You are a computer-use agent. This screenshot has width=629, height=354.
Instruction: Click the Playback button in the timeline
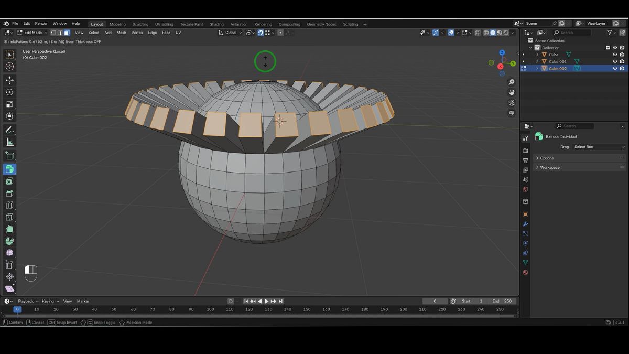pos(26,301)
